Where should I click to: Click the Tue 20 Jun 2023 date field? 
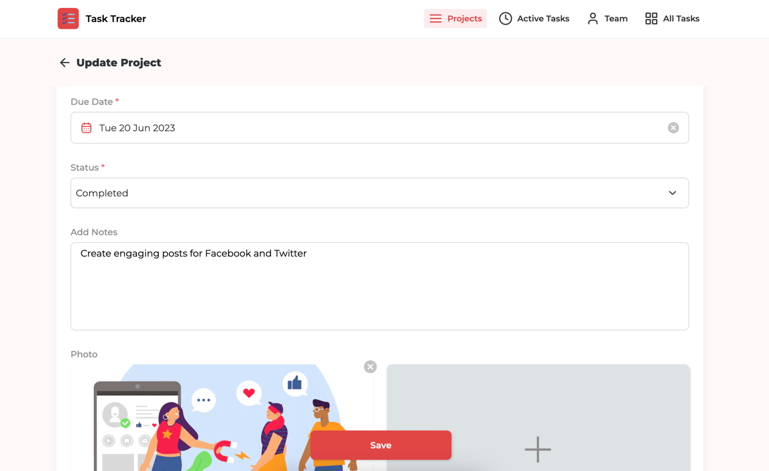coord(380,128)
